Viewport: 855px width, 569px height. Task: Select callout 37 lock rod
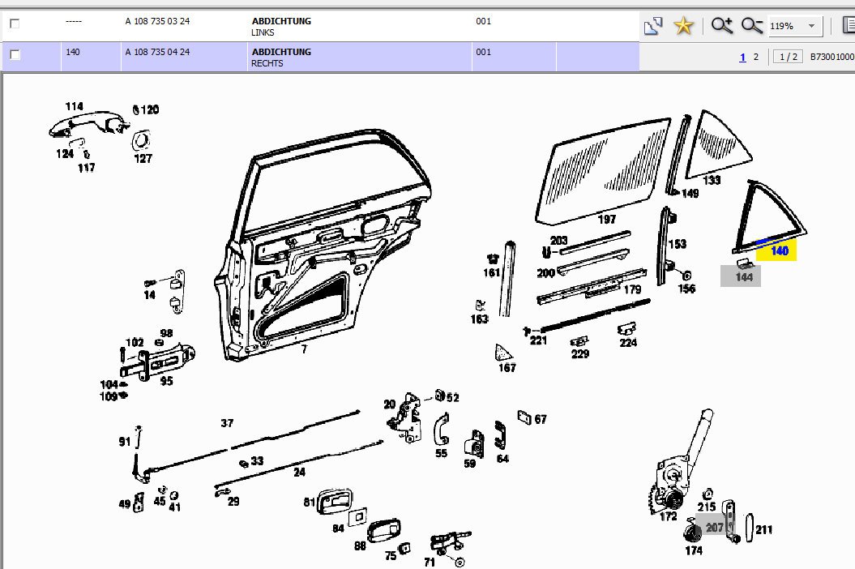[x=227, y=423]
